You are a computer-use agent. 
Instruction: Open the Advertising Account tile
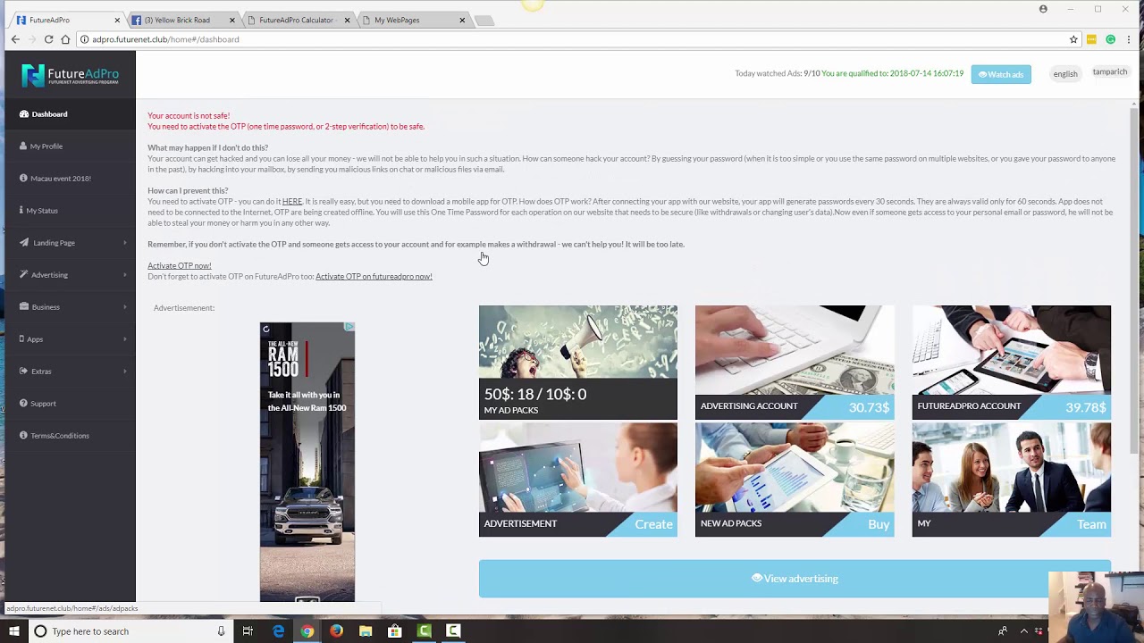click(x=795, y=362)
